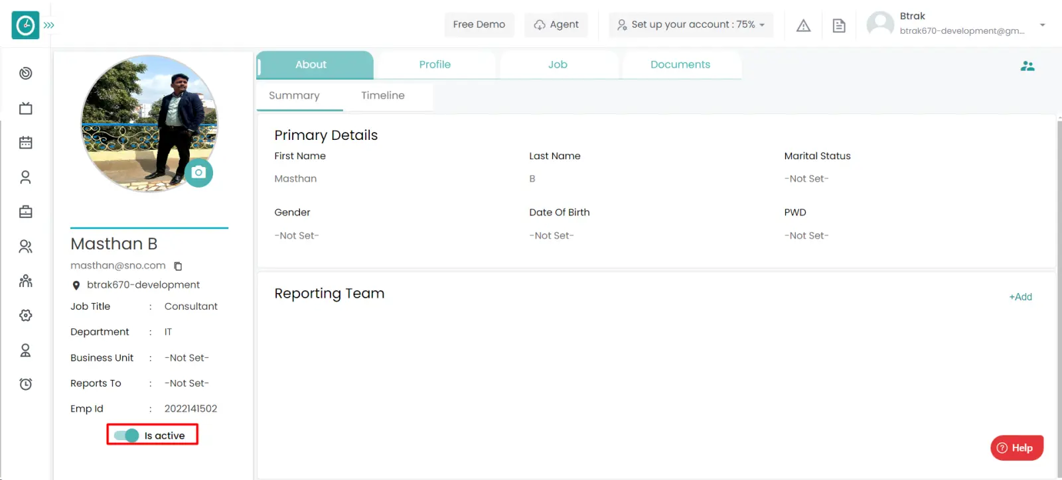Click the Consultant job title value
Image resolution: width=1062 pixels, height=480 pixels.
(x=191, y=306)
